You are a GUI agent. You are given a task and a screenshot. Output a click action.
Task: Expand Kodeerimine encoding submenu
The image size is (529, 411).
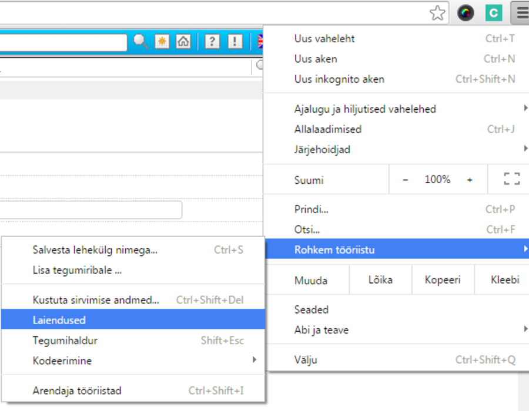(x=133, y=361)
